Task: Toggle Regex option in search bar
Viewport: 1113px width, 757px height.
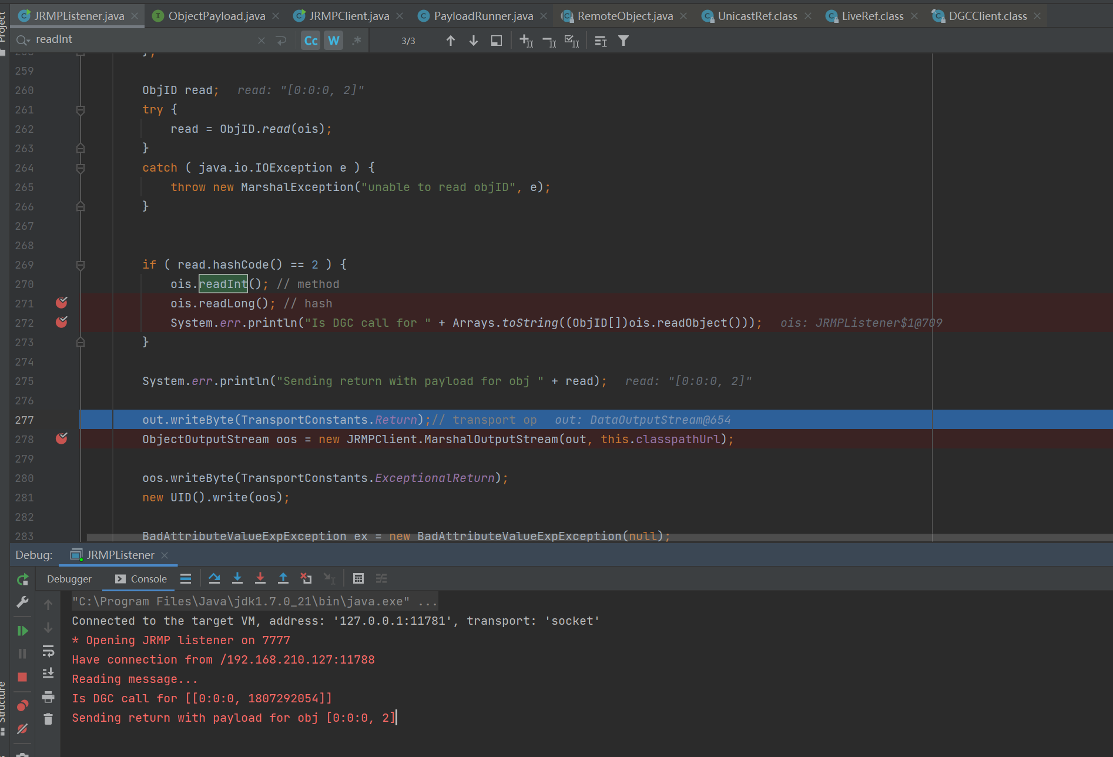Action: point(357,41)
